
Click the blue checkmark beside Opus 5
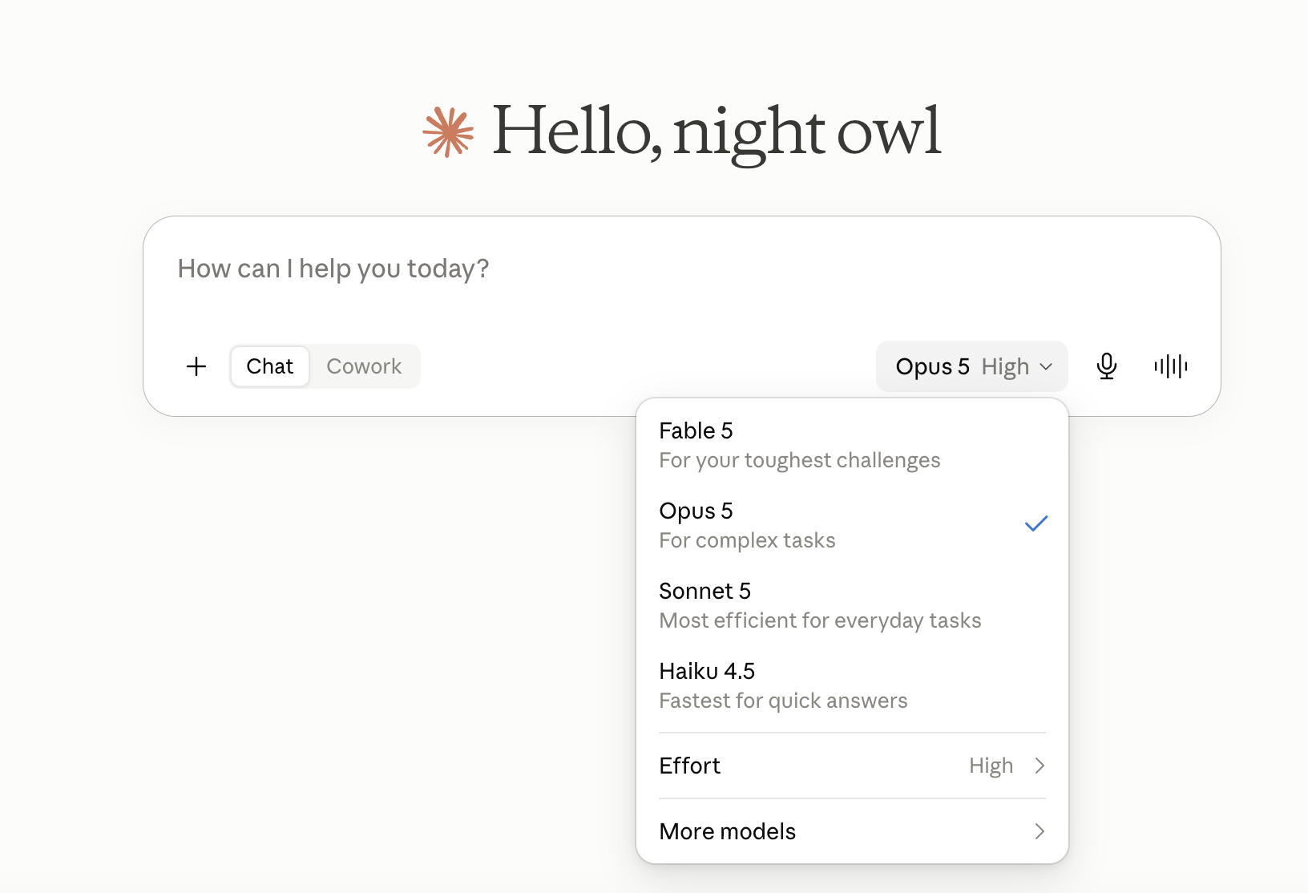[x=1036, y=523]
